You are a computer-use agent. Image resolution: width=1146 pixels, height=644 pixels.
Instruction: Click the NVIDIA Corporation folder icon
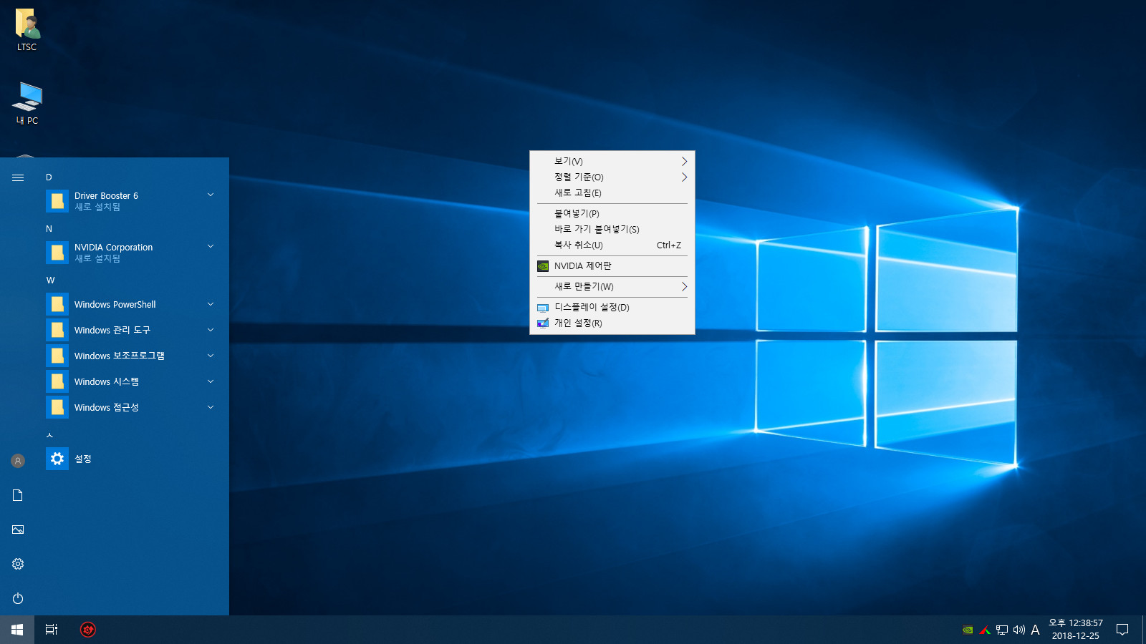point(57,253)
